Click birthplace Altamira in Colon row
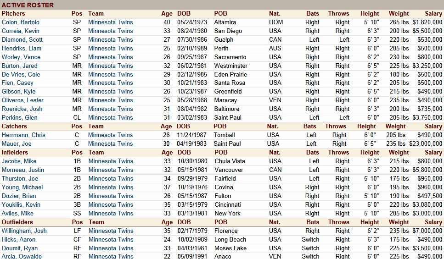Image resolution: width=444 pixels, height=259 pixels. point(225,22)
